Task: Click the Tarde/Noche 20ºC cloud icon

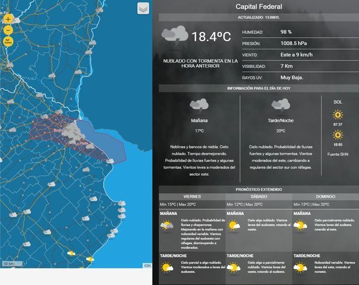Action: 281,105
